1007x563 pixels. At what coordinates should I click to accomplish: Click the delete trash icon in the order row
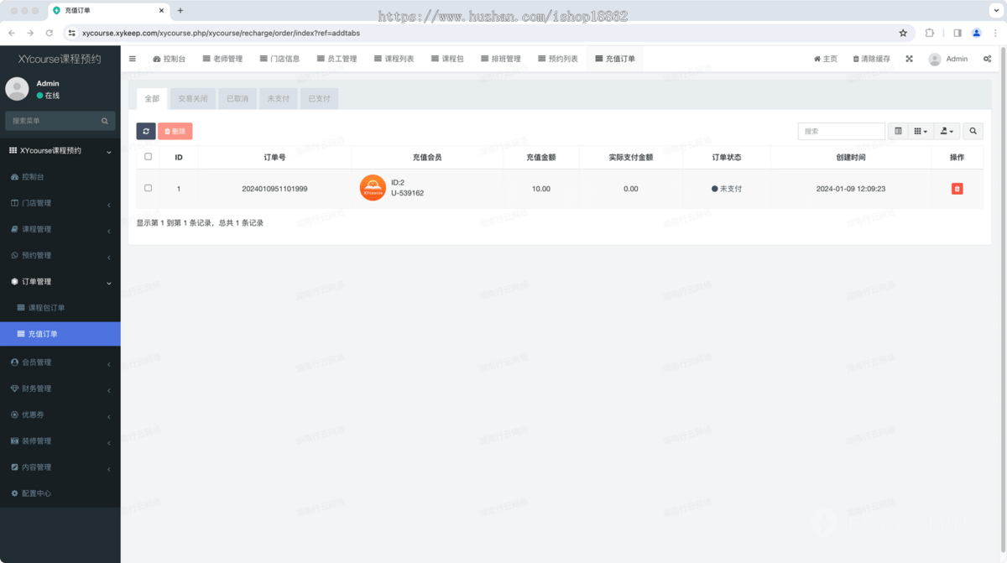[957, 188]
